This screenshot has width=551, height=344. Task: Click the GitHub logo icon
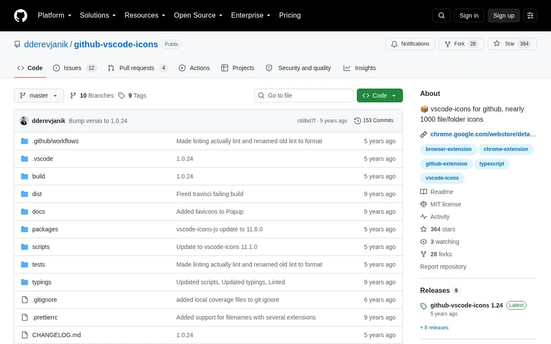pyautogui.click(x=21, y=15)
